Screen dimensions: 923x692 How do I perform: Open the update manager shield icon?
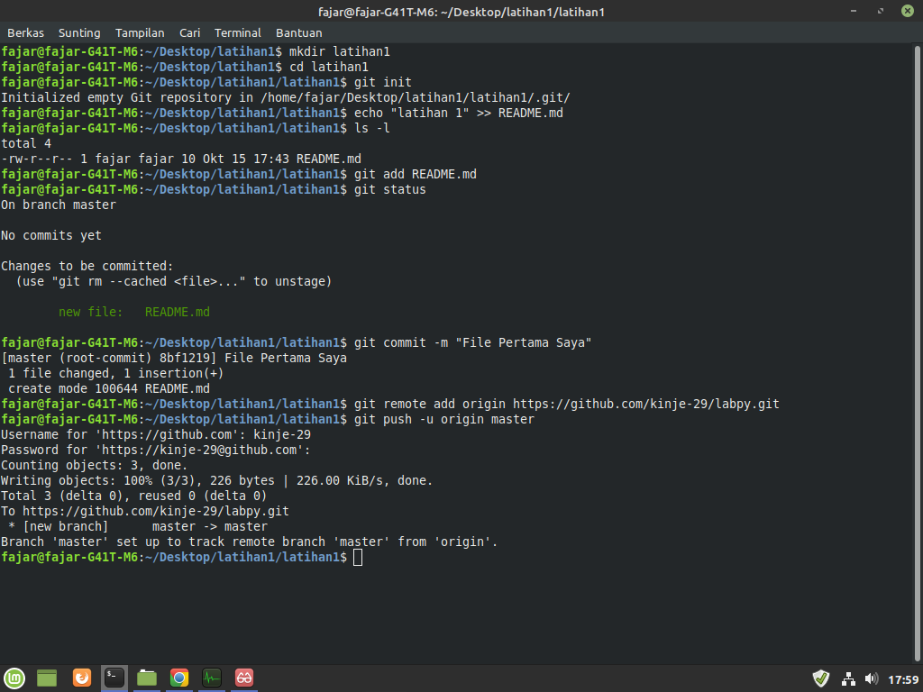coord(820,678)
